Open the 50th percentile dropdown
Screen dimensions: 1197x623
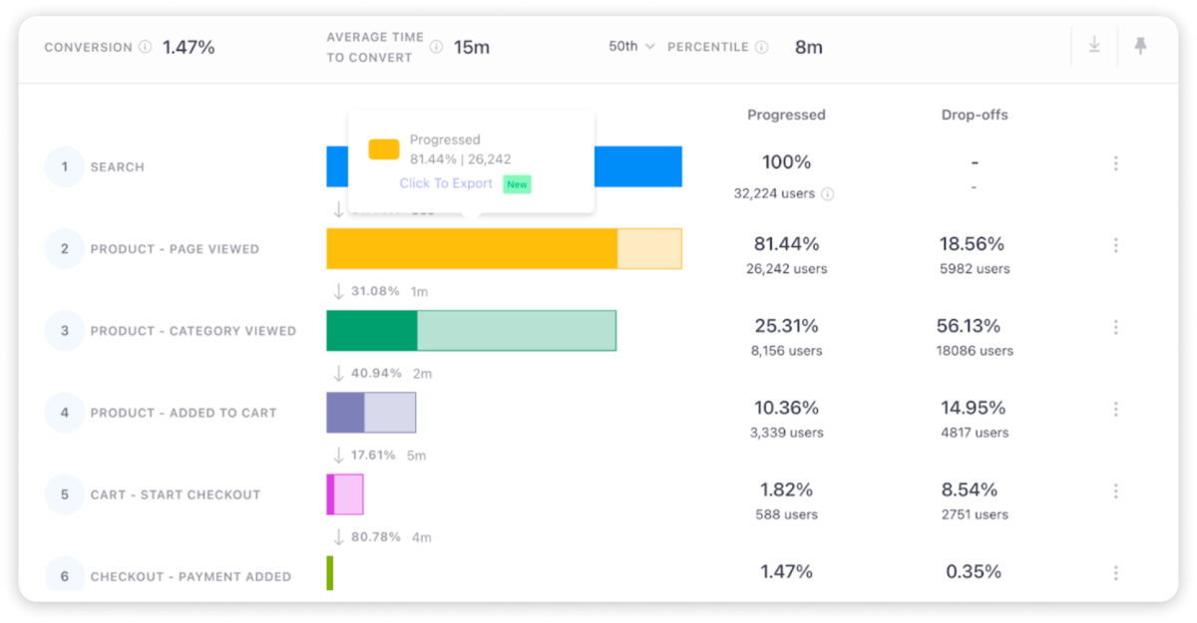pos(631,47)
